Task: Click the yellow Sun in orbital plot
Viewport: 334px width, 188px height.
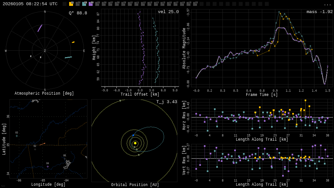Action: point(135,143)
